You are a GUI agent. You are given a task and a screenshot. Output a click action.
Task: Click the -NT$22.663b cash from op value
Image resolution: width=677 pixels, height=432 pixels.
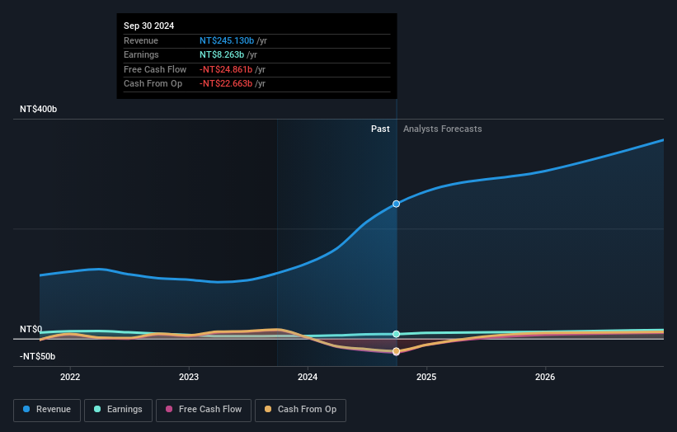(x=226, y=84)
